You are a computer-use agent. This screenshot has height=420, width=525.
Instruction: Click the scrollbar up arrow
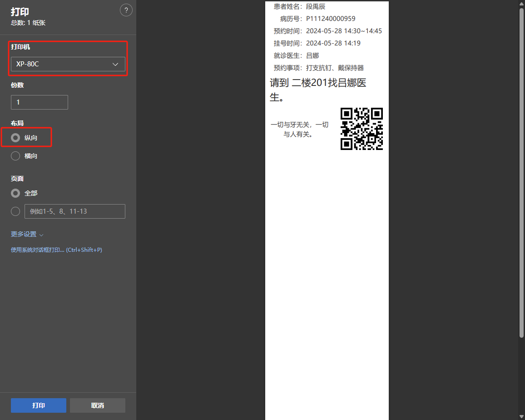[521, 4]
